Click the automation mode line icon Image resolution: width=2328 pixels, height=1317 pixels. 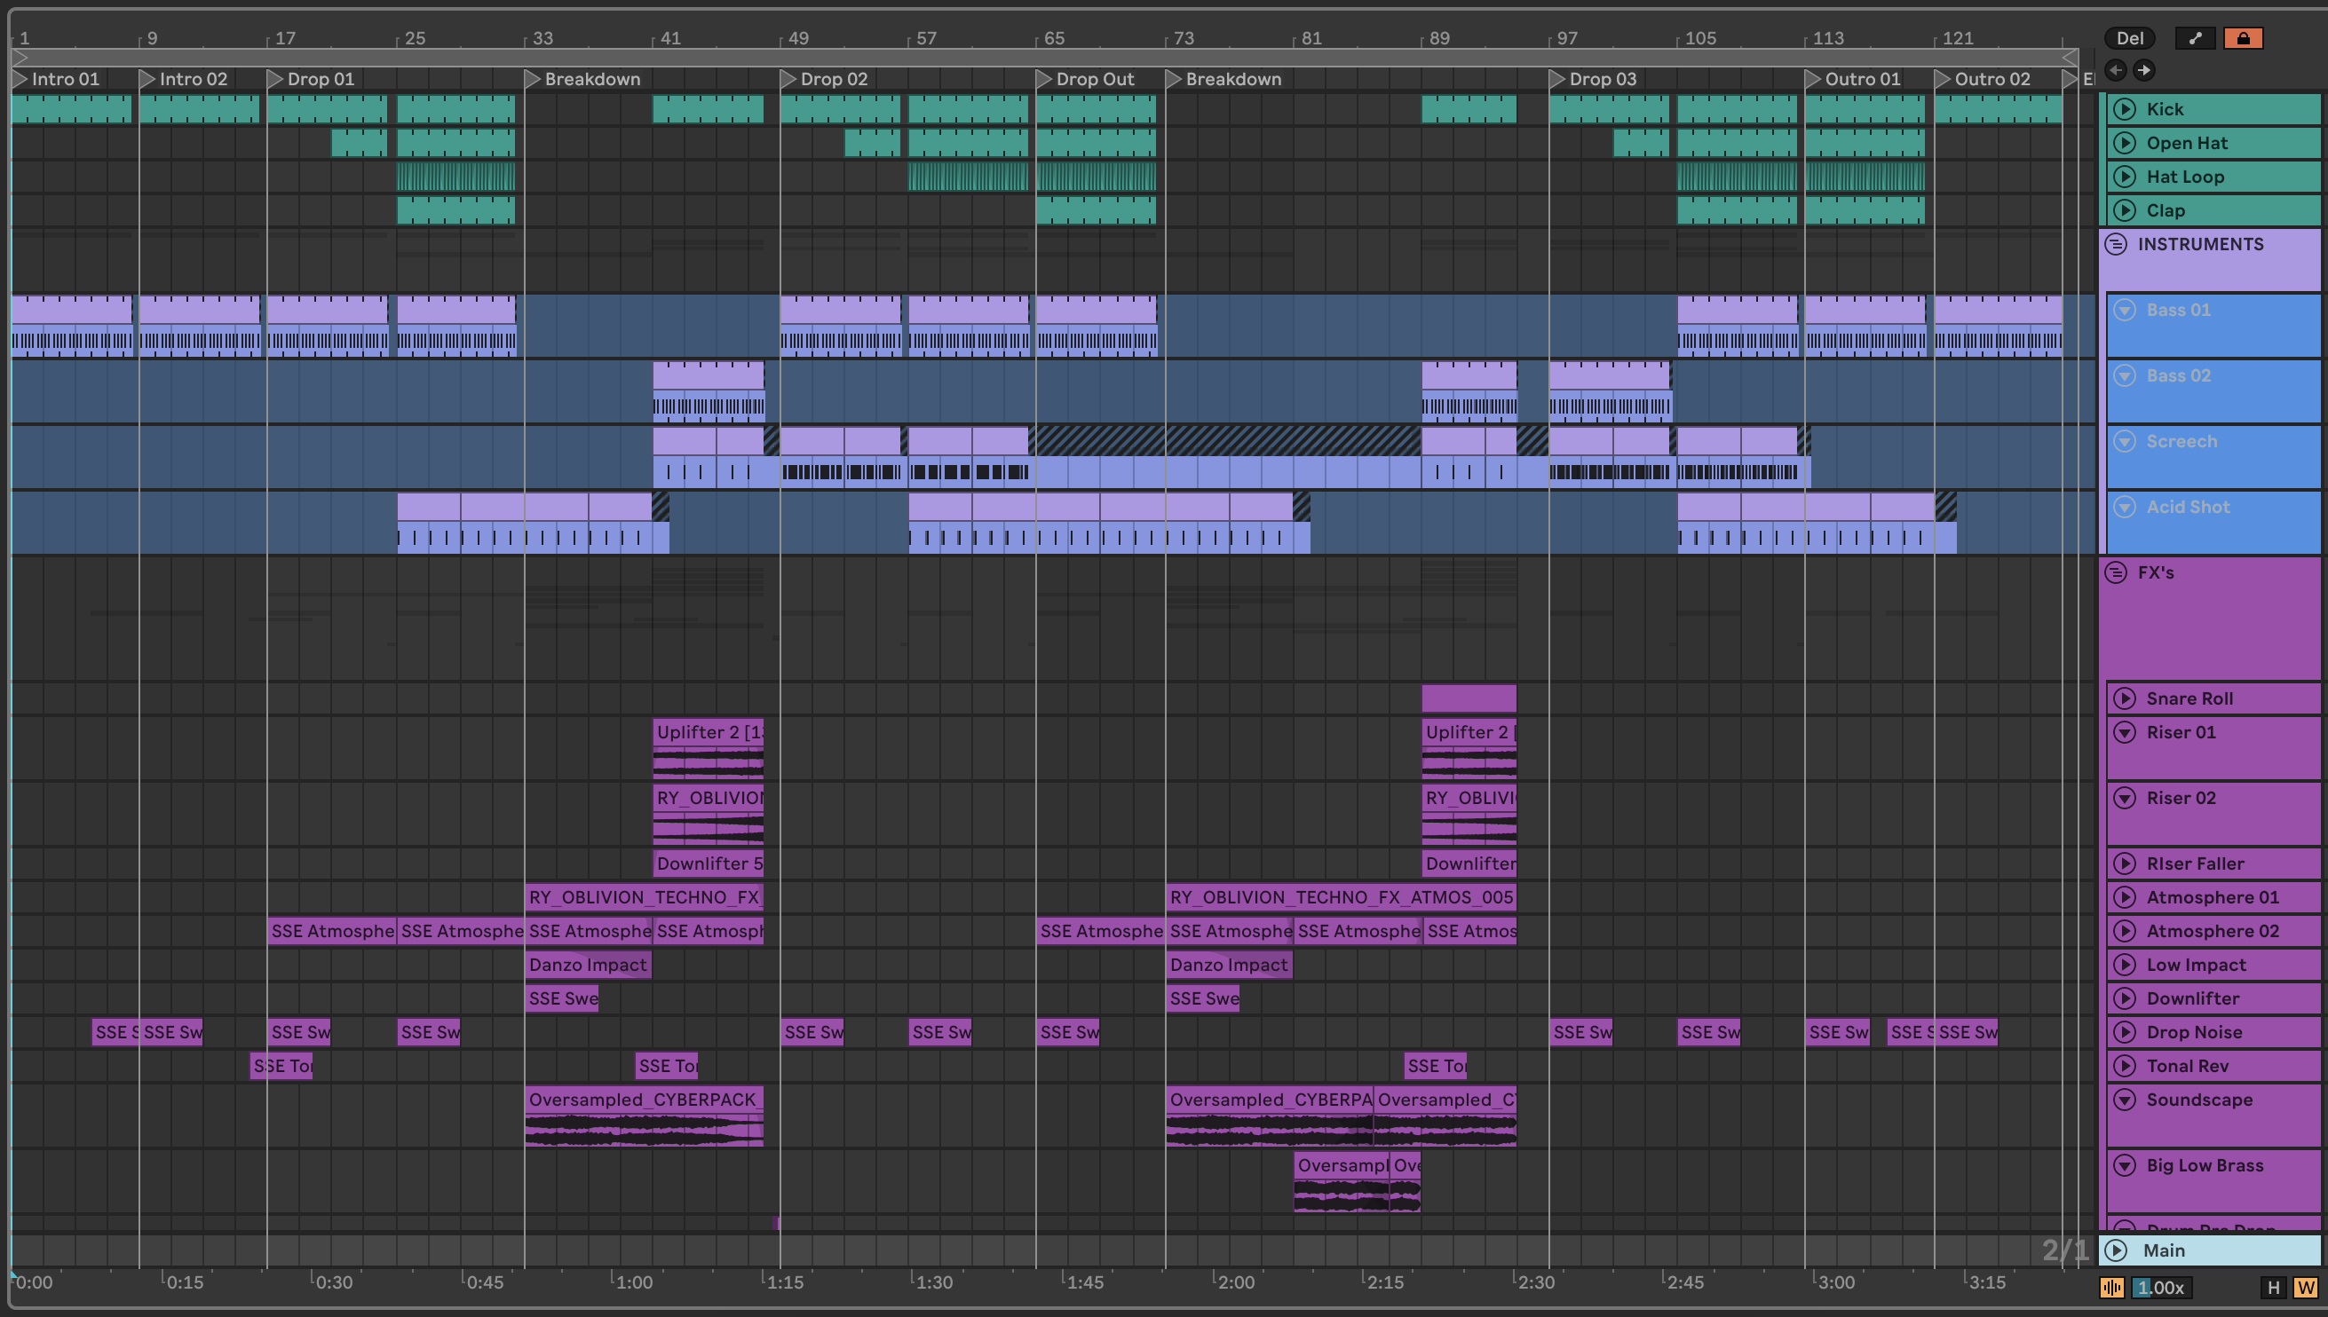pyautogui.click(x=2195, y=38)
